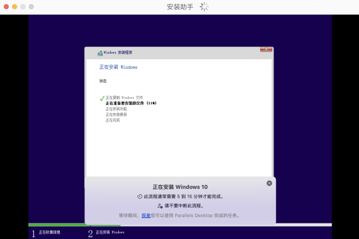This screenshot has width=359, height=239.
Task: Click step 2 正在安装 Windows label
Action: point(110,232)
